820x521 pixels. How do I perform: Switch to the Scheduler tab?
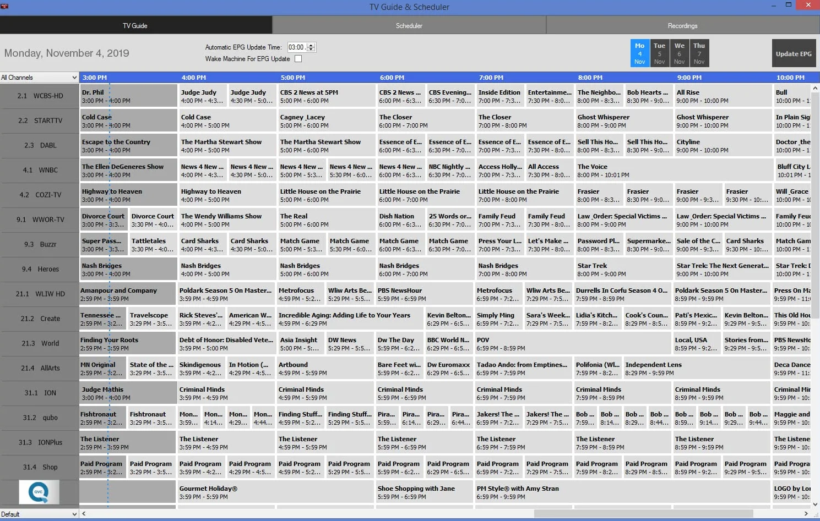[x=409, y=25]
